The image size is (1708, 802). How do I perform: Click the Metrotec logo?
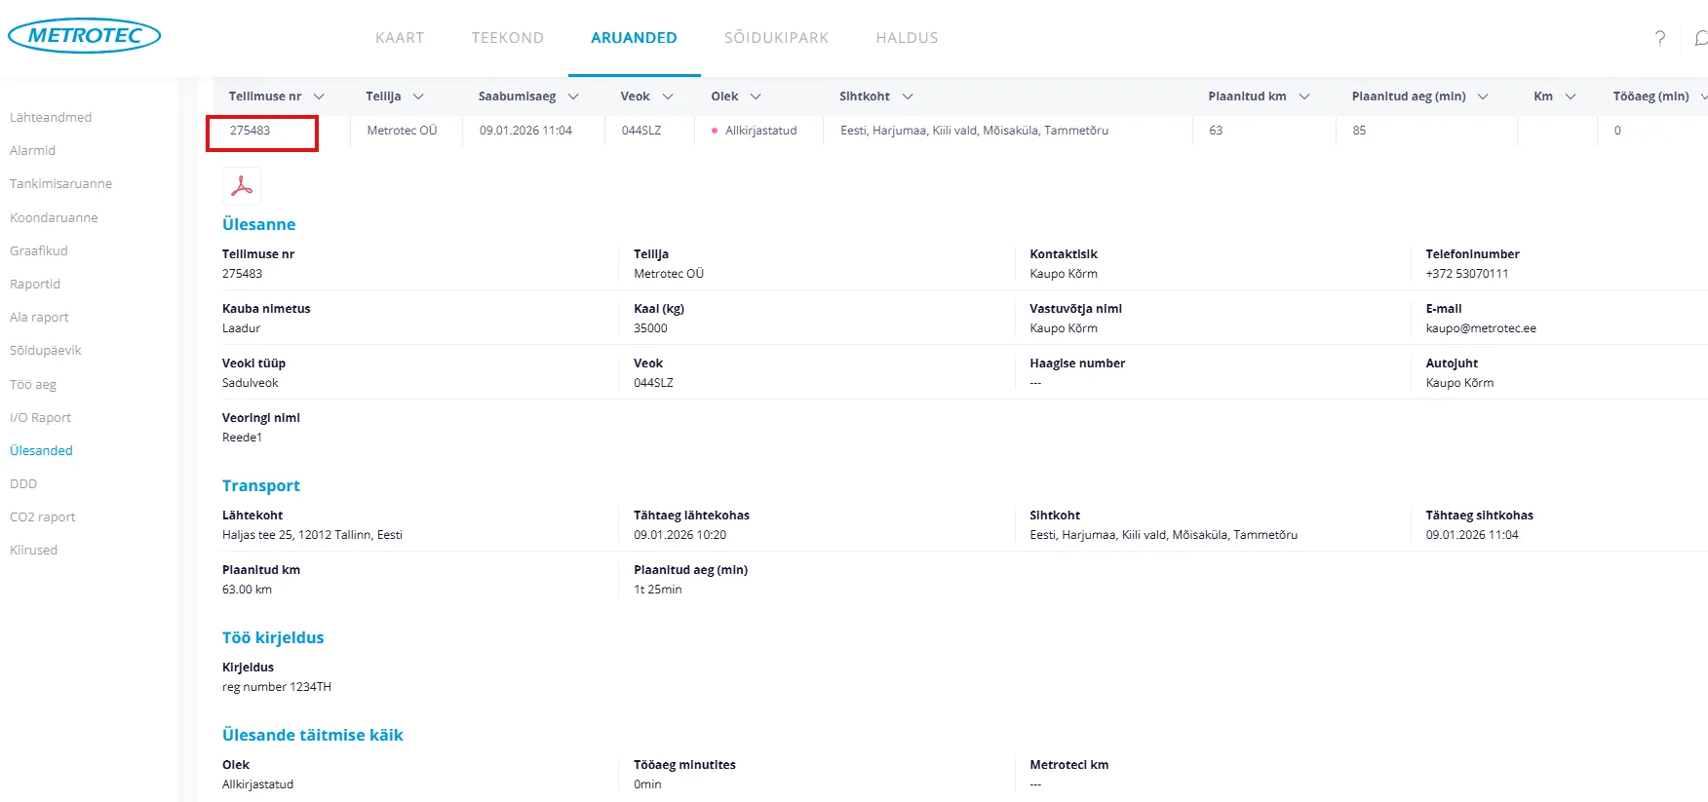pos(85,36)
